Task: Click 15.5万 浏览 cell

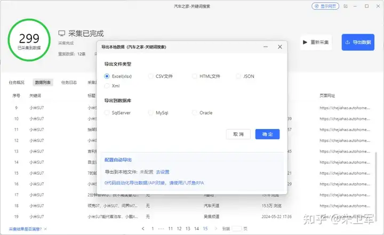Action: [271, 206]
